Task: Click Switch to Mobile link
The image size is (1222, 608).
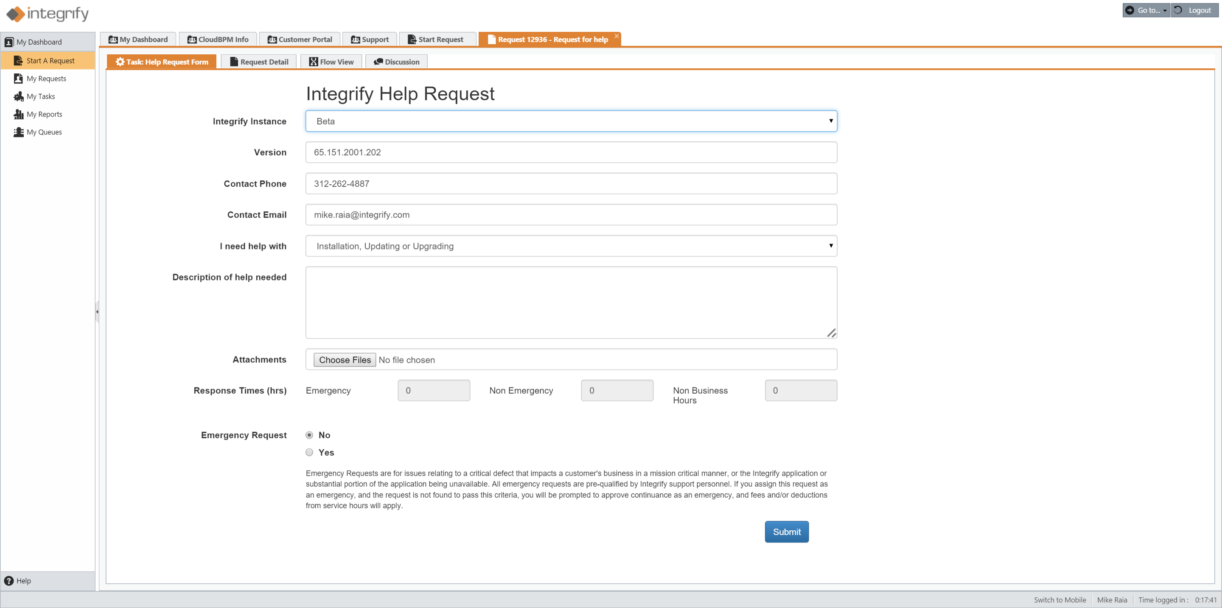Action: click(x=1060, y=600)
